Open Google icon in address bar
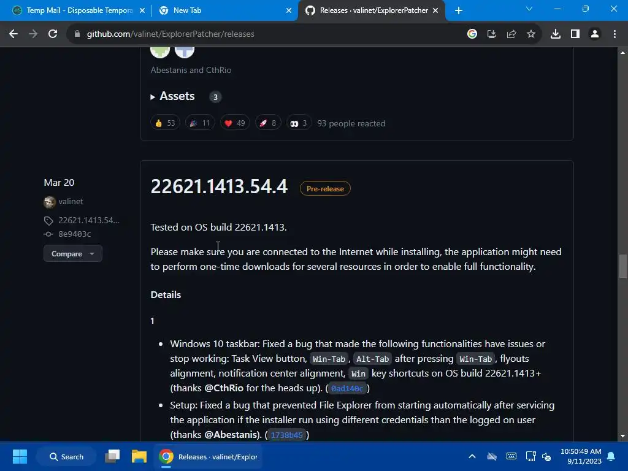Screen dimensions: 628x471 (x=472, y=34)
